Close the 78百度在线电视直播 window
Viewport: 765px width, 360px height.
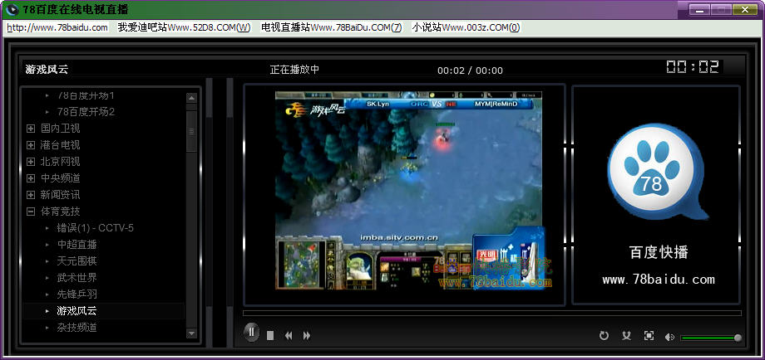(x=745, y=9)
